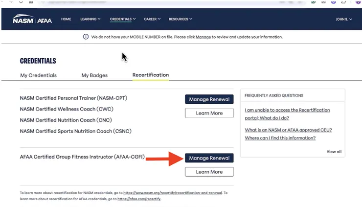Click Manage Renewal for AFAA-CGFI
The height and width of the screenshot is (207, 362).
209,158
